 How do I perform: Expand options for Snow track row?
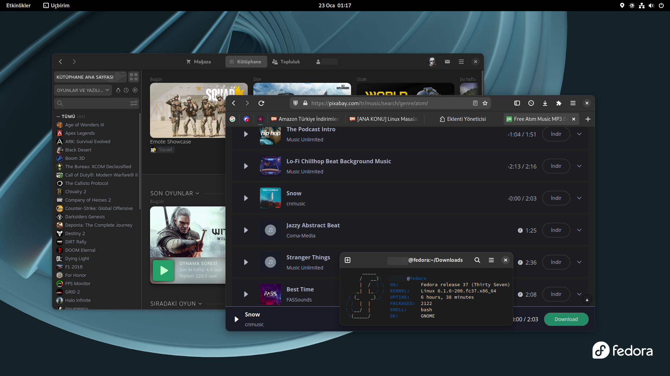click(x=579, y=198)
